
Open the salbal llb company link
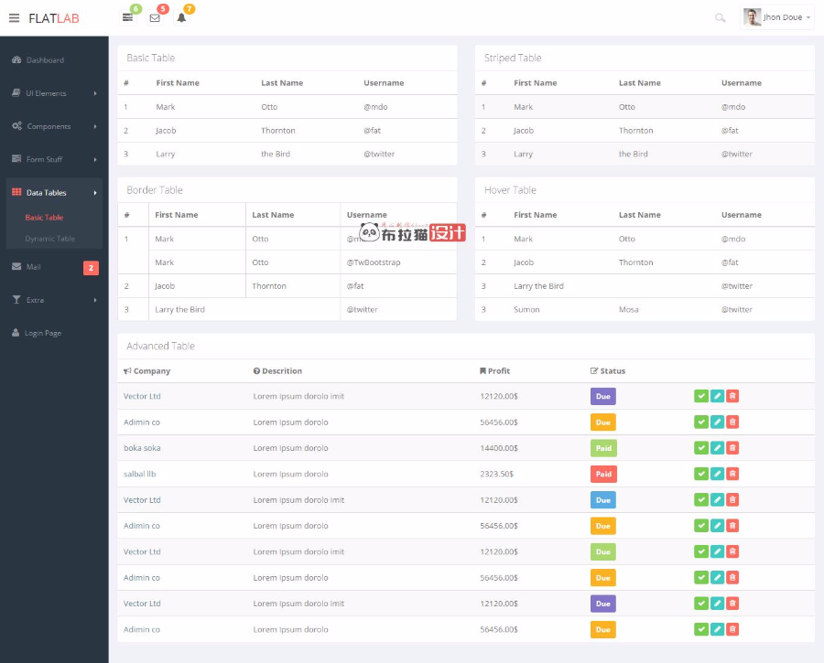[139, 474]
